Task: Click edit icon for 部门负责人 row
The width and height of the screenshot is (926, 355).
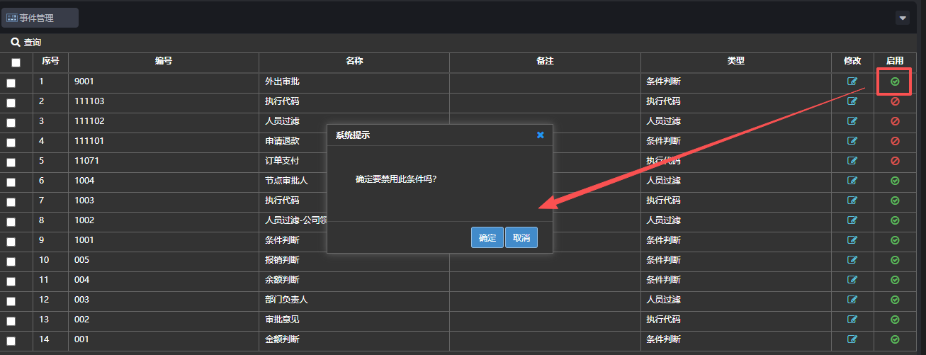Action: pos(852,300)
